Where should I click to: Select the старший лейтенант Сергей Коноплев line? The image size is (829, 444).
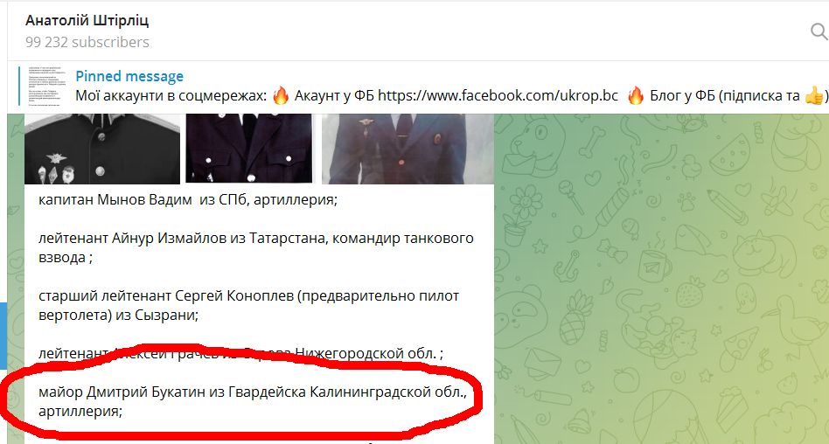[248, 306]
